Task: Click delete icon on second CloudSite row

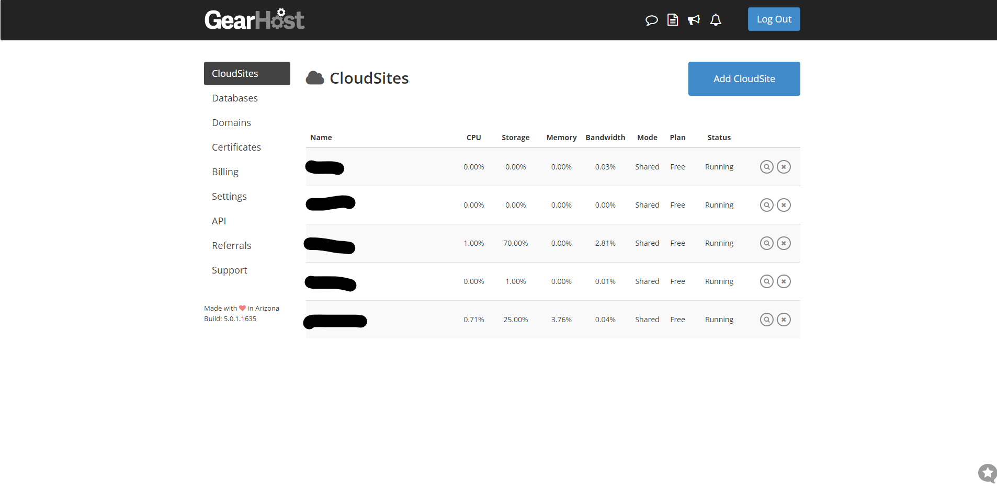Action: coord(784,205)
